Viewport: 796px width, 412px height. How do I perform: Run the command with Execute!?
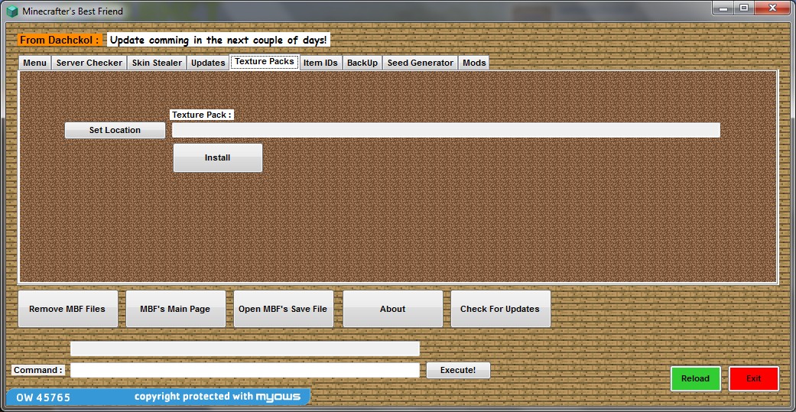point(458,371)
